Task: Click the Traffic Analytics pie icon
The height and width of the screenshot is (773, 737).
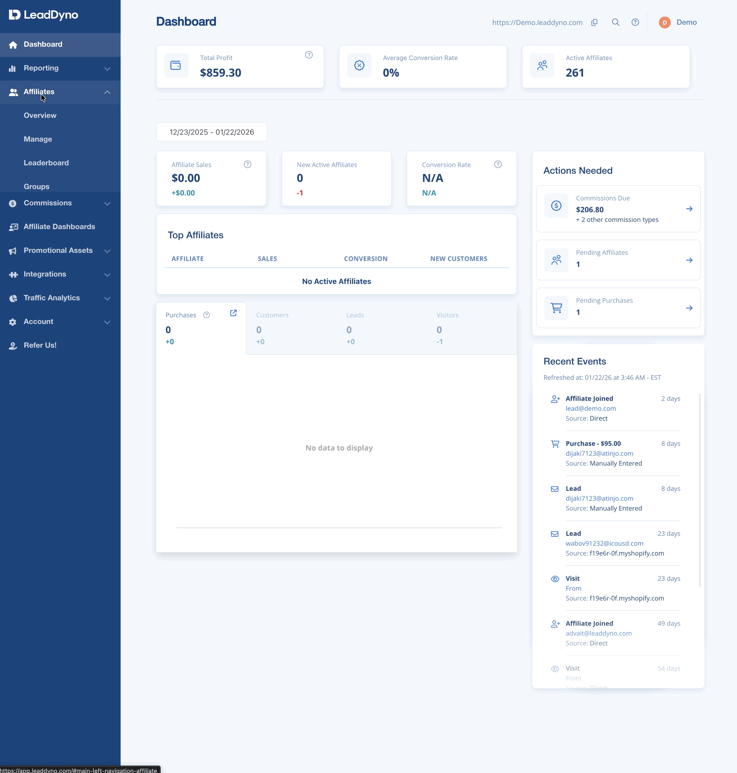Action: [x=13, y=298]
